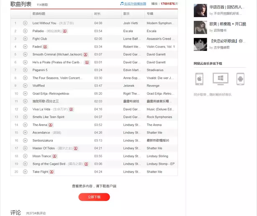
Task: Open artist Josh Vietti page
Action: pos(132,23)
